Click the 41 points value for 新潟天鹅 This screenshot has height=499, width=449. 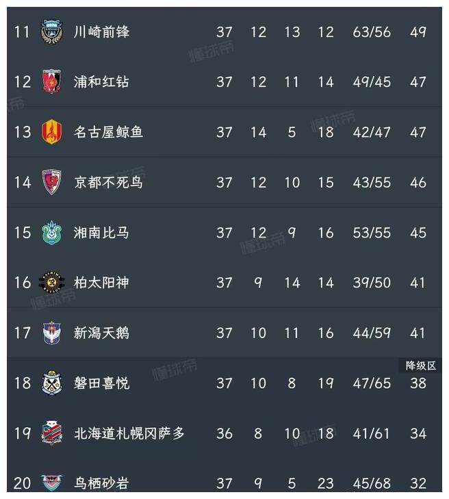[x=418, y=333]
